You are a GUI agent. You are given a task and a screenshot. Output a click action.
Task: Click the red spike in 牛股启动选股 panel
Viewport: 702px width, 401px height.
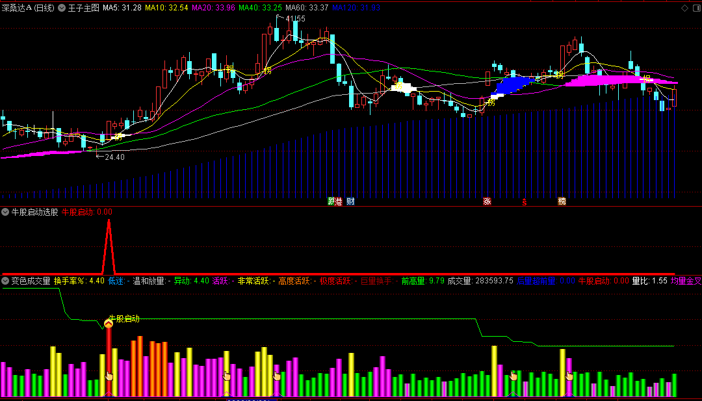(x=109, y=246)
